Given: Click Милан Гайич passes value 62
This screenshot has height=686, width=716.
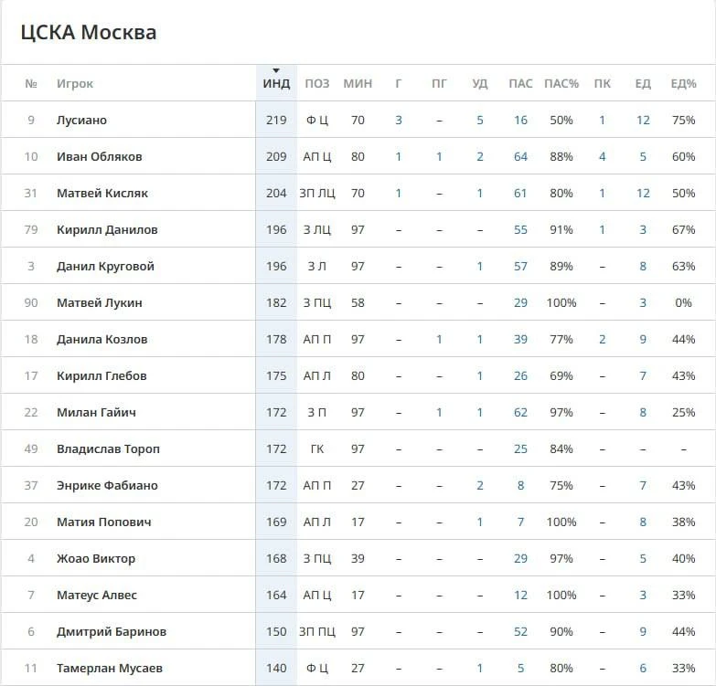Looking at the screenshot, I should pos(520,412).
